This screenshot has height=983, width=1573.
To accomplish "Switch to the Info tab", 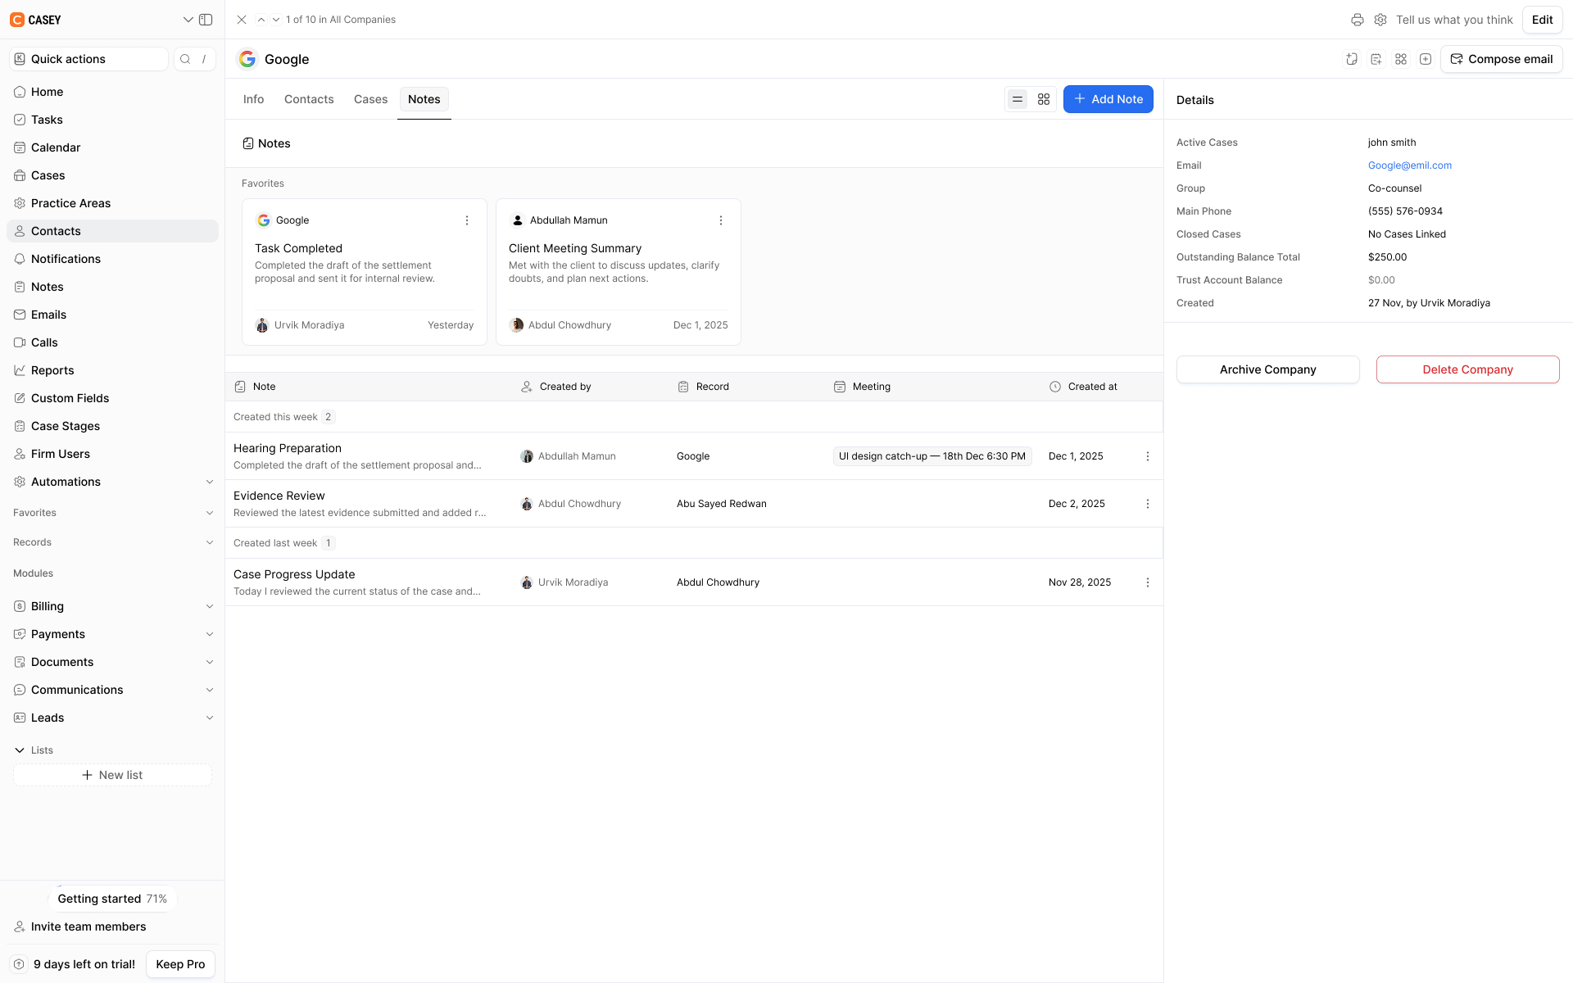I will click(x=253, y=99).
